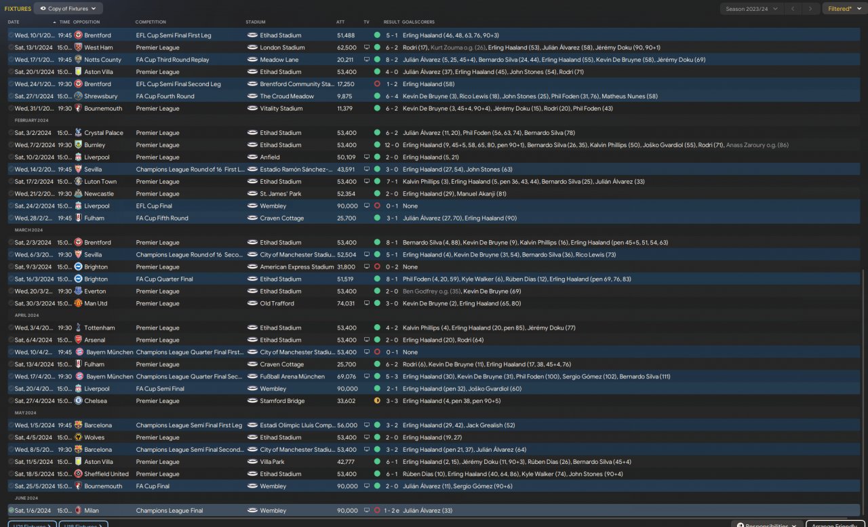Tick the selection circle on the Crystal Palace row
The height and width of the screenshot is (527, 868).
click(x=11, y=133)
